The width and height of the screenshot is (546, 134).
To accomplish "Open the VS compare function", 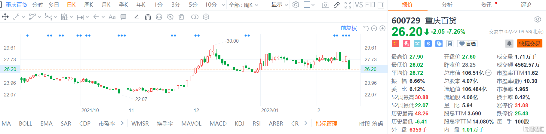I will point(359,5).
